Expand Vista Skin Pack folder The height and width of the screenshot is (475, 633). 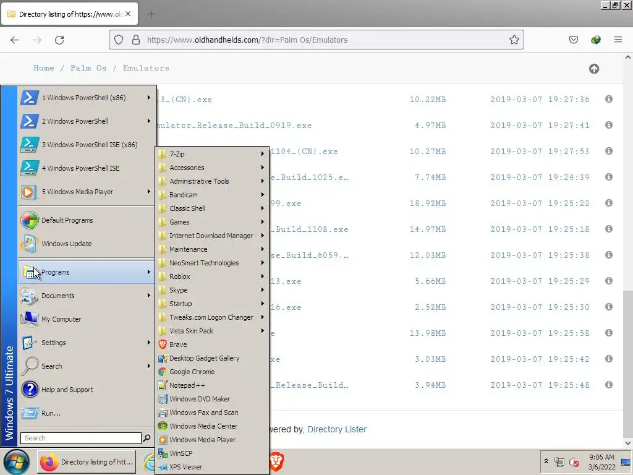(212, 331)
